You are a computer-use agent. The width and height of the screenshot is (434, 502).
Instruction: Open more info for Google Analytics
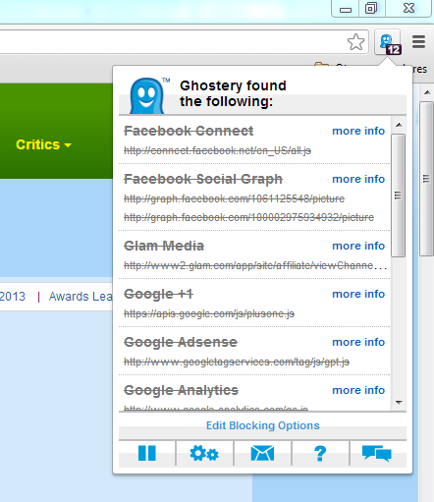point(358,390)
